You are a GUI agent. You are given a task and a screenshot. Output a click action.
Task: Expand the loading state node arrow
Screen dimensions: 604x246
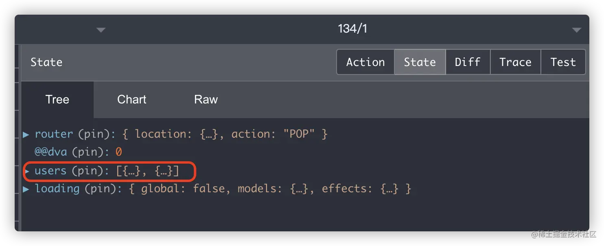click(26, 189)
